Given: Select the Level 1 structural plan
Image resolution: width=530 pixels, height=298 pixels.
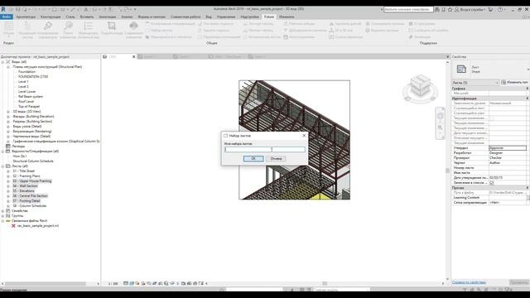Looking at the screenshot, I should (23, 82).
